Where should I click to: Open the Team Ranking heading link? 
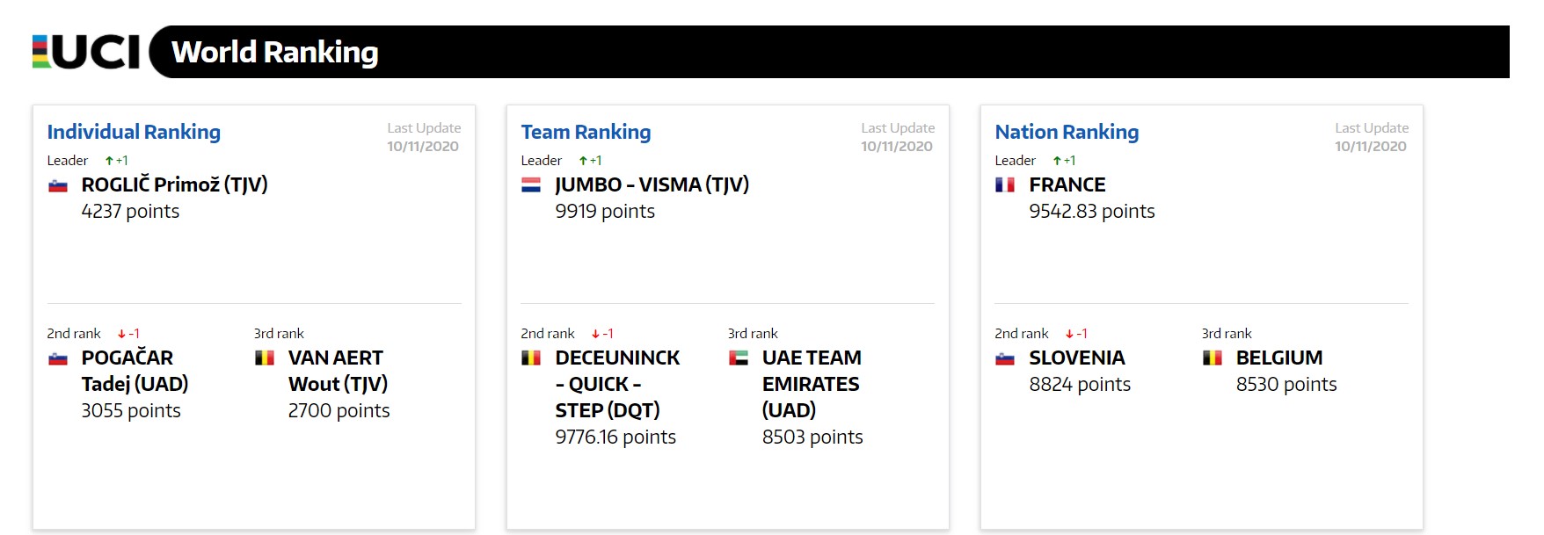coord(586,132)
